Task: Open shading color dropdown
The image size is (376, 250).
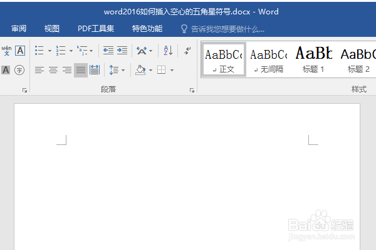Action: coord(150,71)
